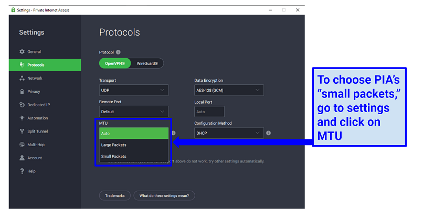Viewport: 423px width, 220px height.
Task: Open Automation settings page
Action: pos(45,118)
